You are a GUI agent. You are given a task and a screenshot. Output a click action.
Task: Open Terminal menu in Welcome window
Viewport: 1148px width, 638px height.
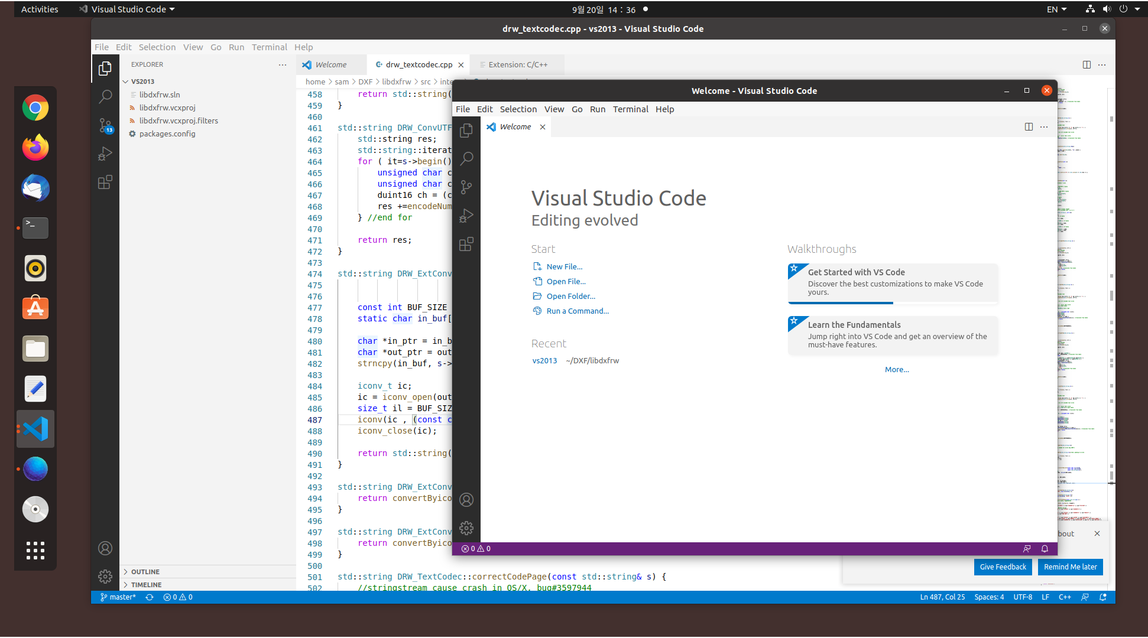pyautogui.click(x=630, y=109)
